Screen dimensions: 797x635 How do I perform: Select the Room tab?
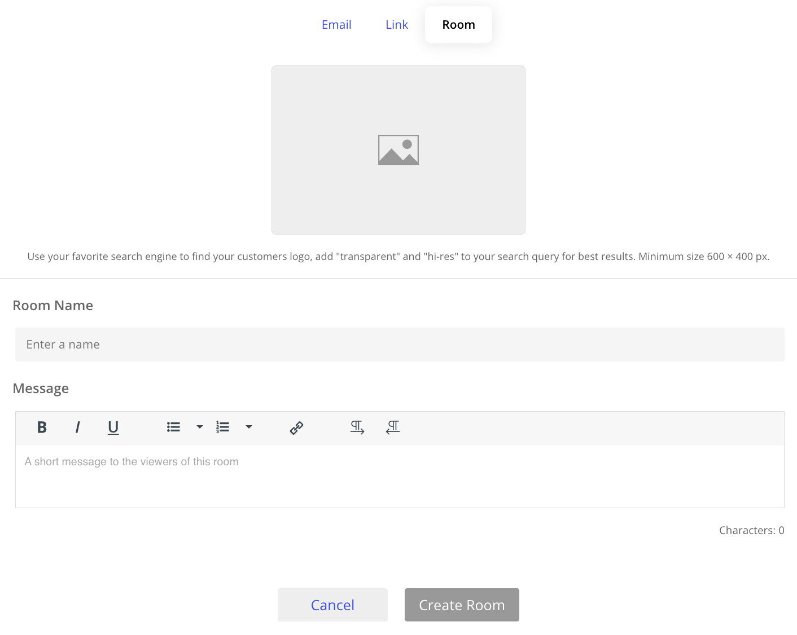[x=458, y=24]
